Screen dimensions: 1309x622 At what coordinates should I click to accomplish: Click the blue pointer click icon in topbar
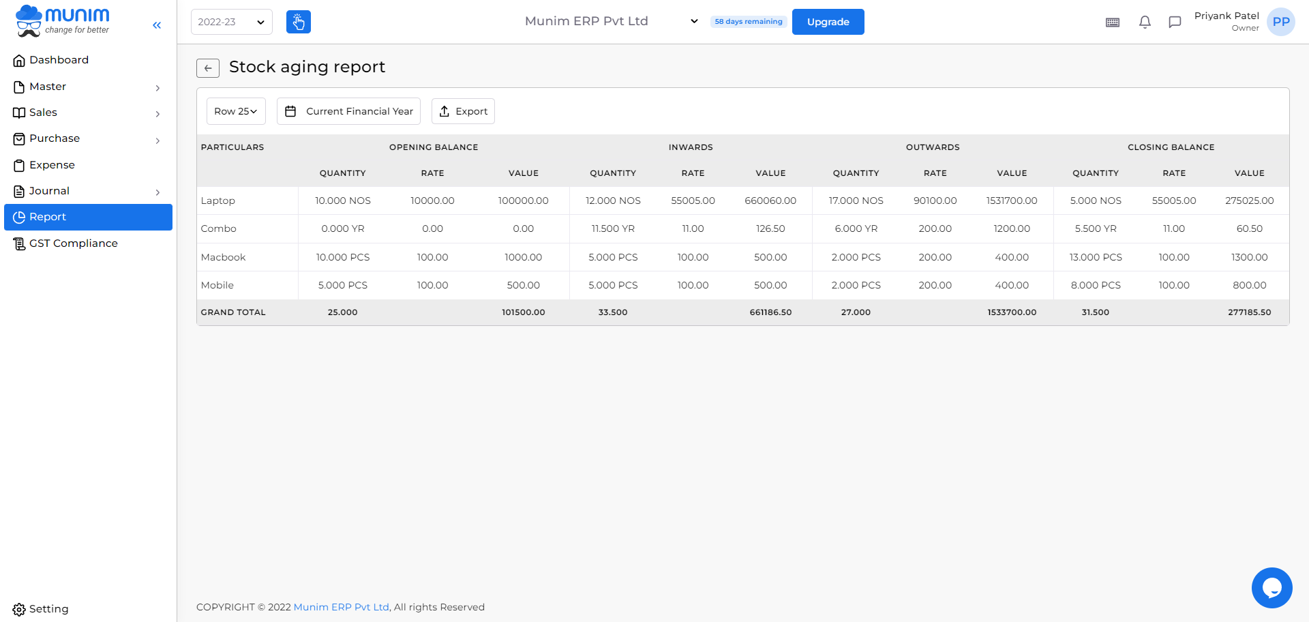298,21
